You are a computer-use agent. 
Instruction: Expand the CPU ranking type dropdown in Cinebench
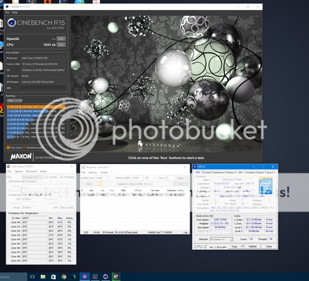[x=14, y=101]
